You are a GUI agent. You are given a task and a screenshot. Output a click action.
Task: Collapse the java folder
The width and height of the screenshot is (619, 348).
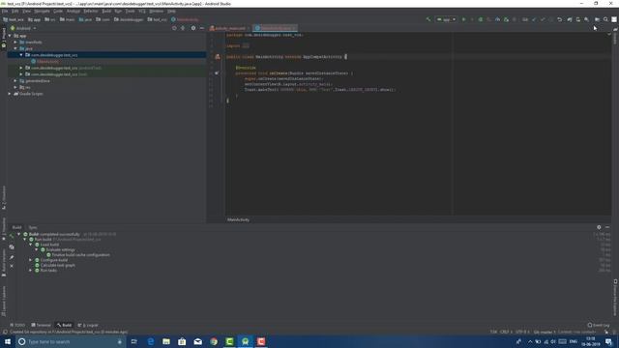15,48
